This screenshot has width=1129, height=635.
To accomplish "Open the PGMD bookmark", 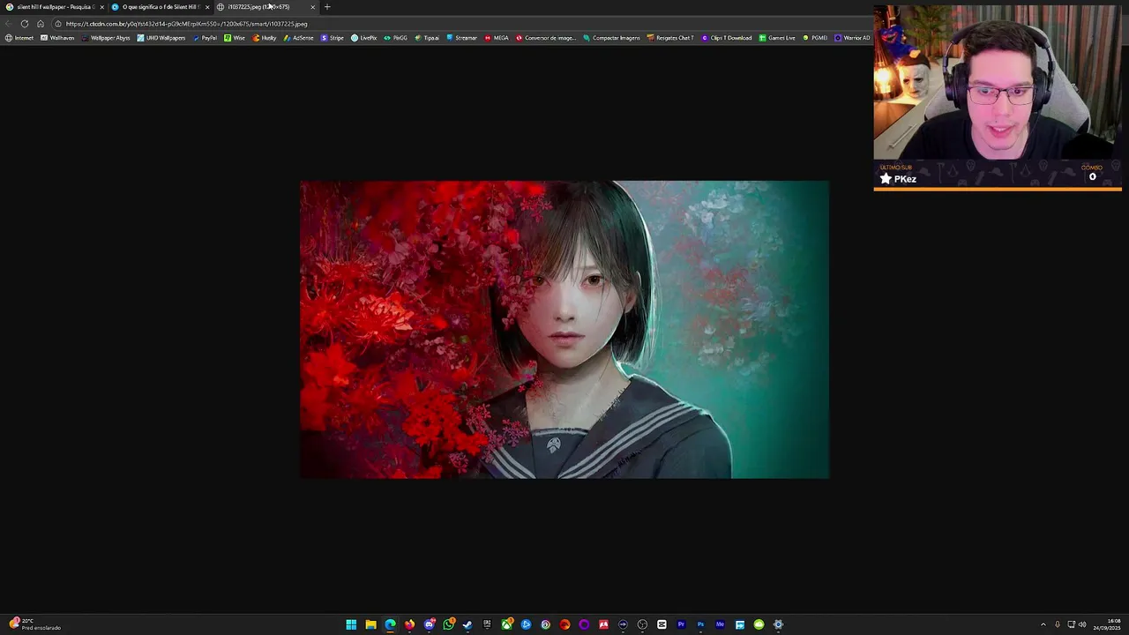I will click(815, 38).
